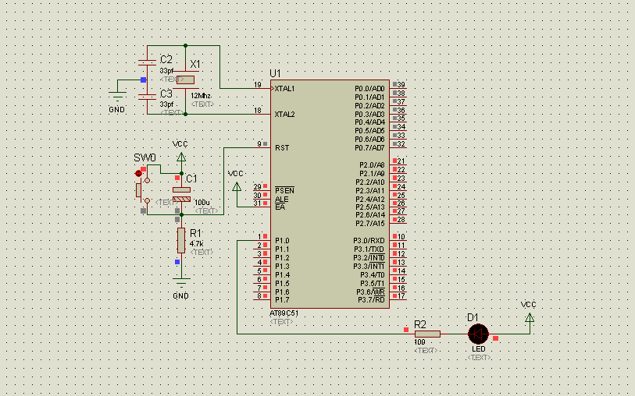The width and height of the screenshot is (635, 396).
Task: Select the R1 4.7k resistor
Action: pos(181,240)
